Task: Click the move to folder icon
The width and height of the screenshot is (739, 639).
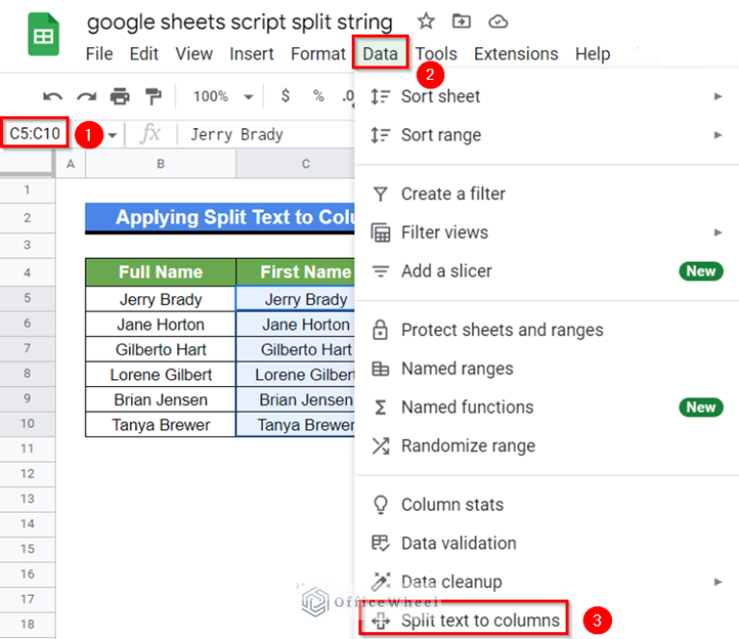Action: click(462, 21)
